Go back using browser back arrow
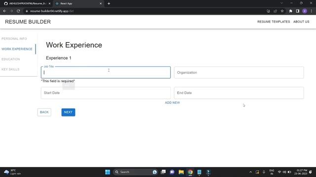316x177 pixels. [x=4, y=11]
